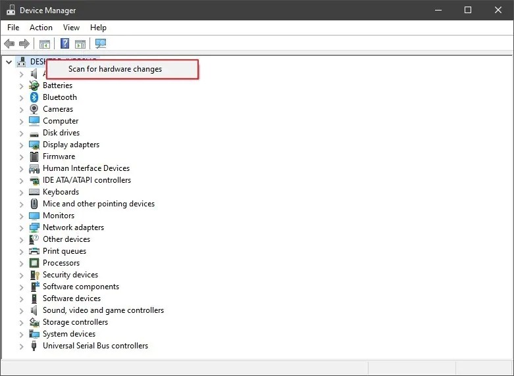514x376 pixels.
Task: Click the System devices folder icon
Action: point(34,334)
